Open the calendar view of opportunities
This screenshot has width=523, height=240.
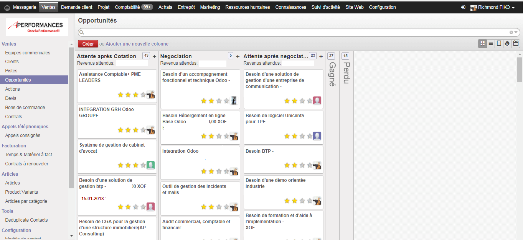(516, 43)
